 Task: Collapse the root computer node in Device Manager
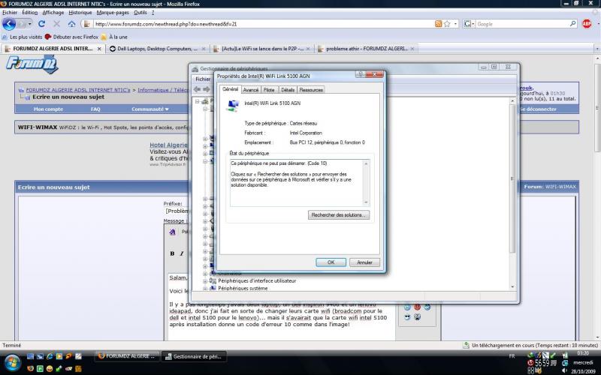(198, 101)
